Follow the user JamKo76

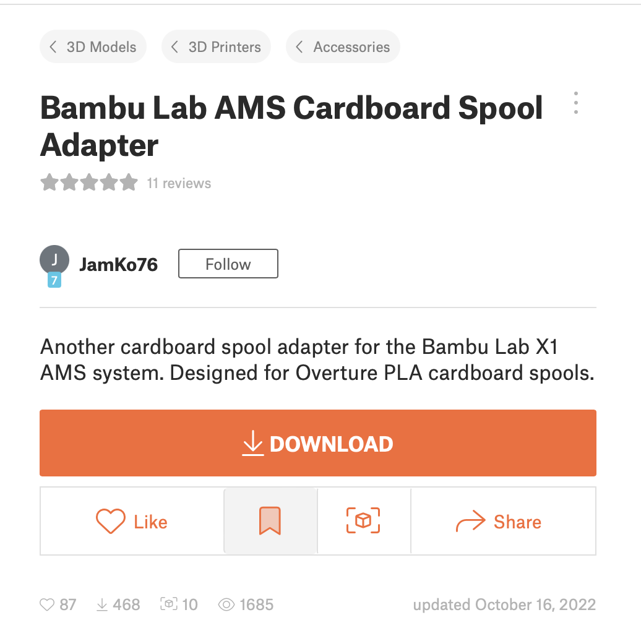click(x=228, y=264)
